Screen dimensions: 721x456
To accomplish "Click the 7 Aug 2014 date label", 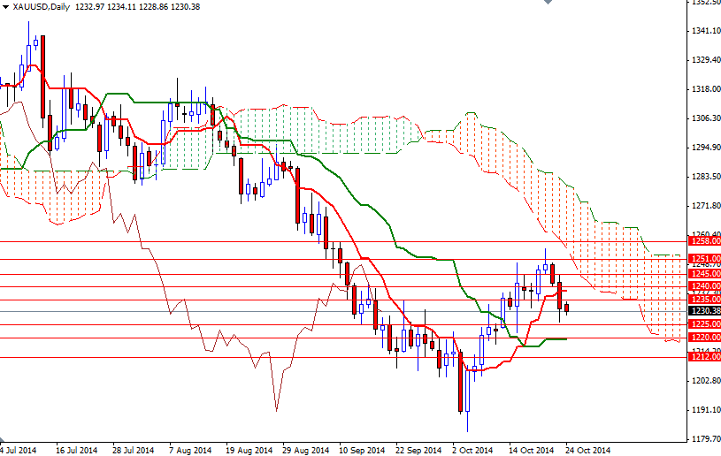I will (189, 448).
